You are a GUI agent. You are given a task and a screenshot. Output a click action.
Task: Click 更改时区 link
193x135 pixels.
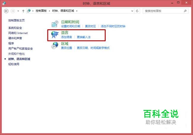coord(91,26)
